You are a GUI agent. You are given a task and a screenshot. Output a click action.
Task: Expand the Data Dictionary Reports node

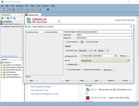(1, 67)
